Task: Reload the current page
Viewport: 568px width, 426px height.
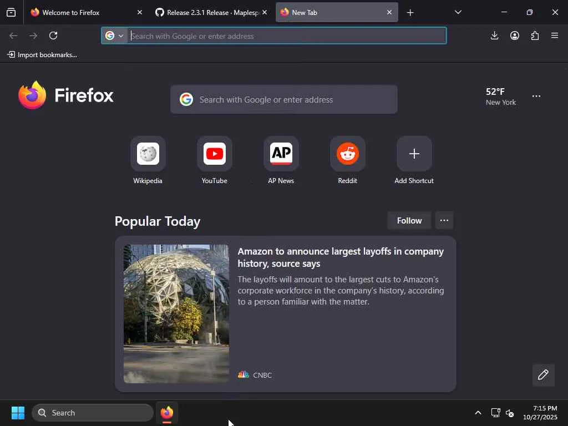Action: coord(53,35)
